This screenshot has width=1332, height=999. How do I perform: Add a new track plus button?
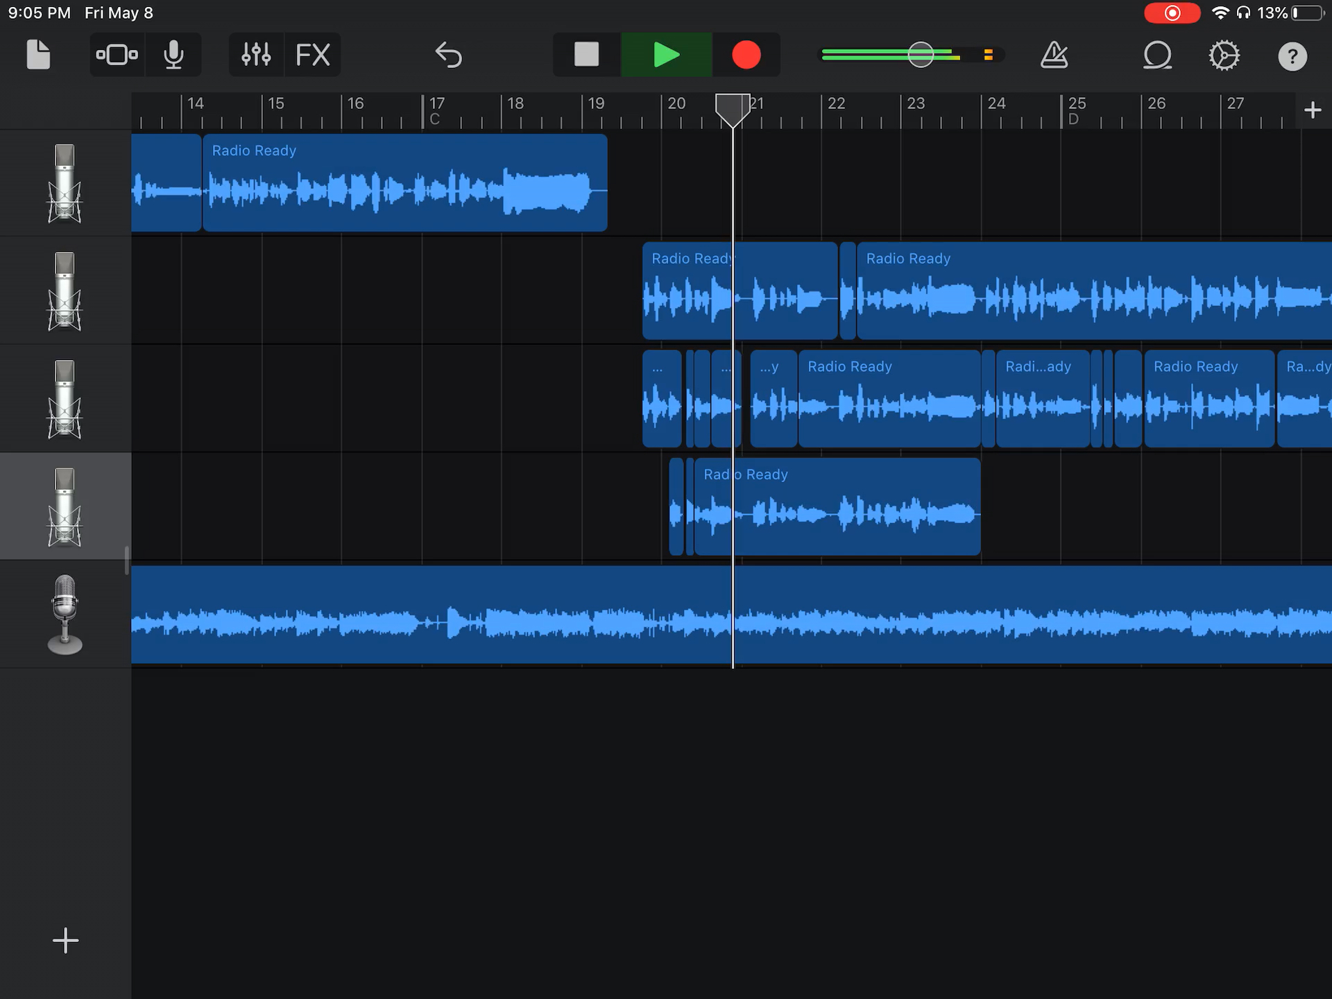65,941
